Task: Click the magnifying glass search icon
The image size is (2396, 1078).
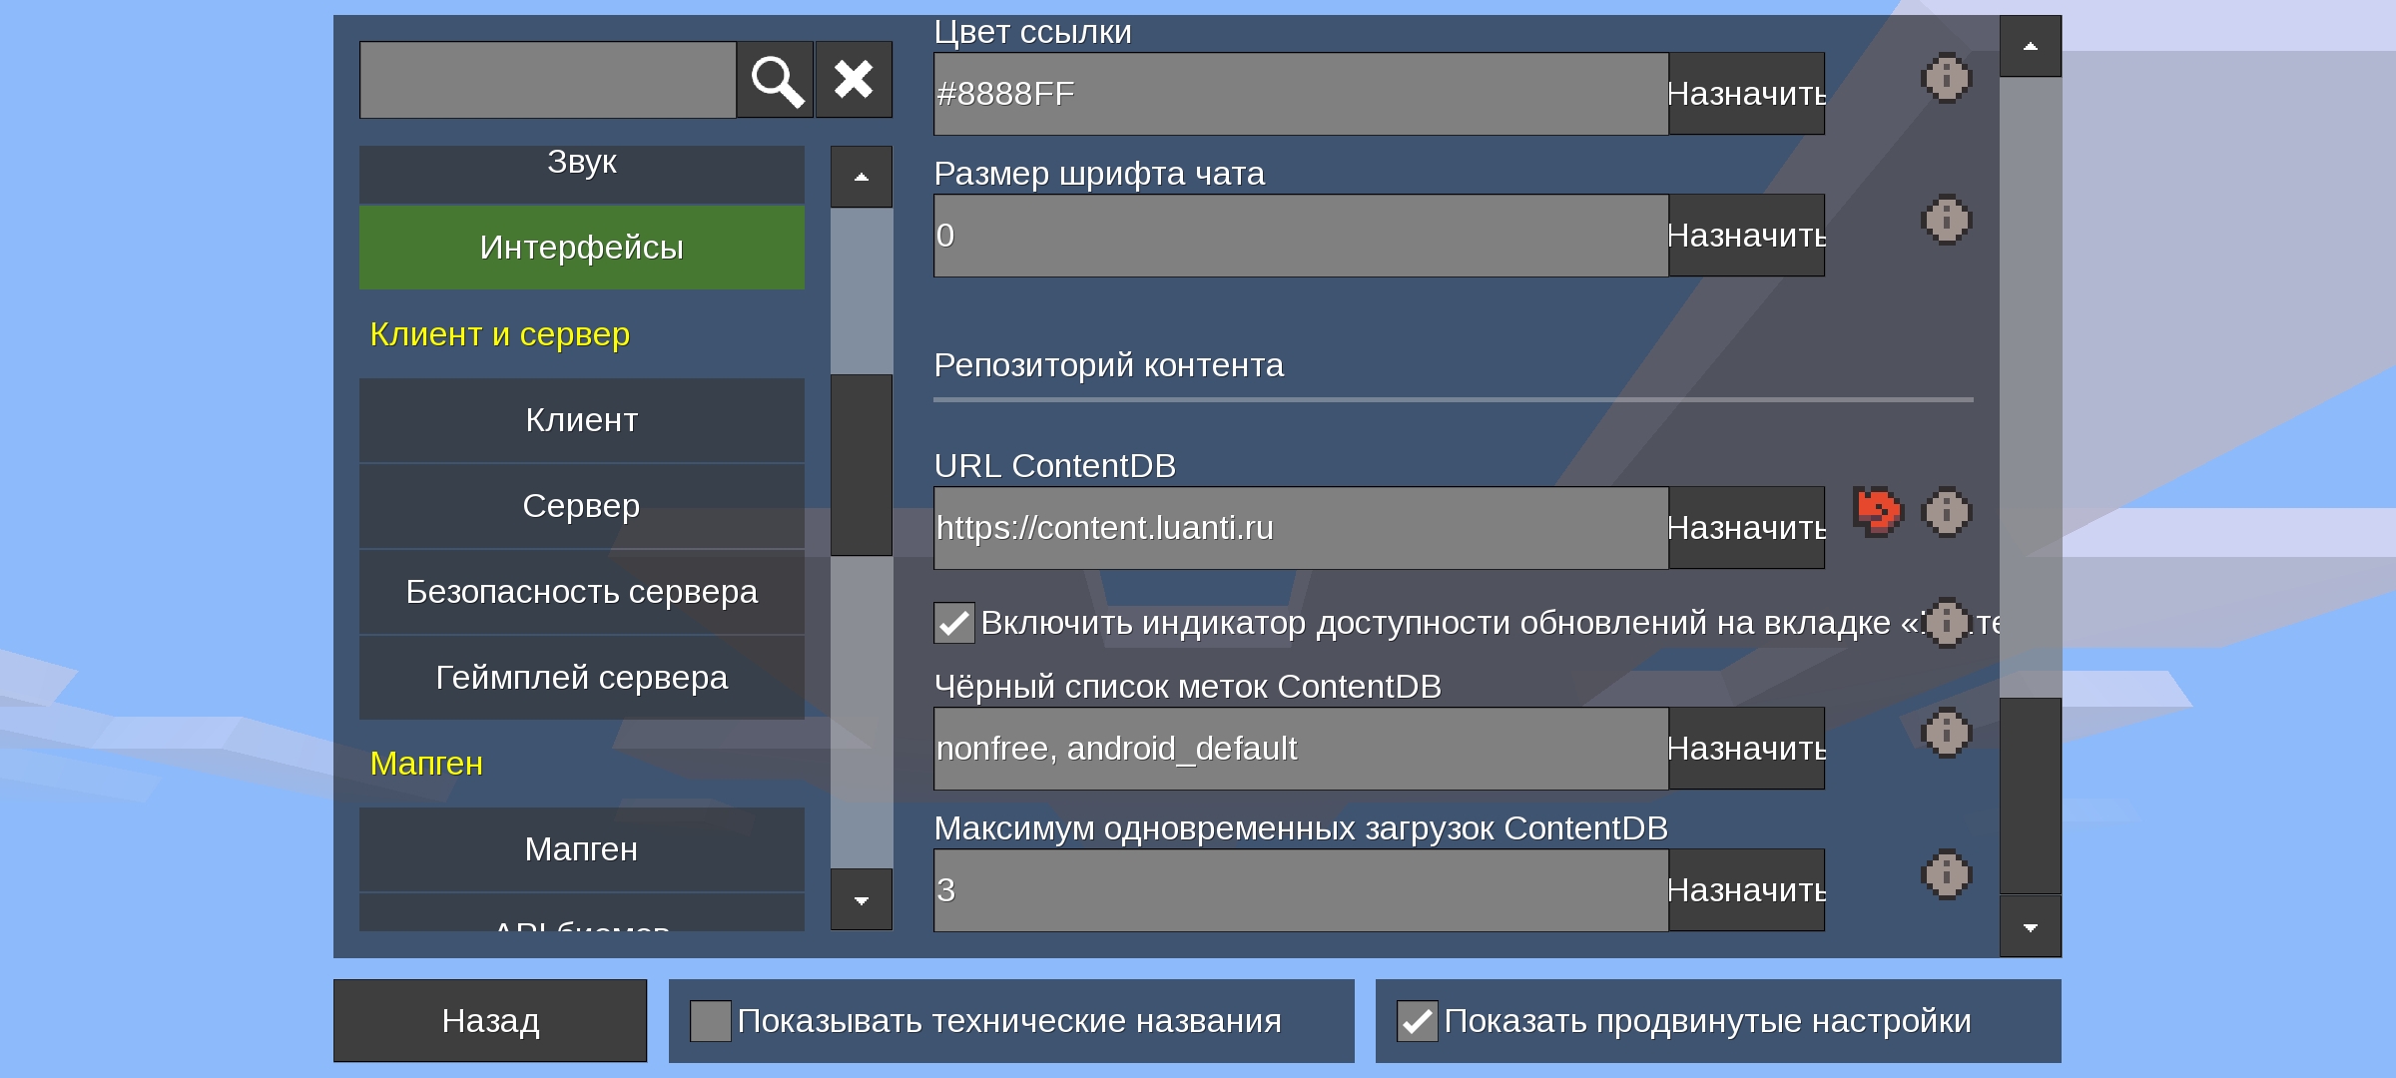Action: (776, 80)
